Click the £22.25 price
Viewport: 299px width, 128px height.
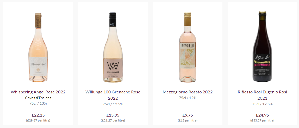(38, 115)
